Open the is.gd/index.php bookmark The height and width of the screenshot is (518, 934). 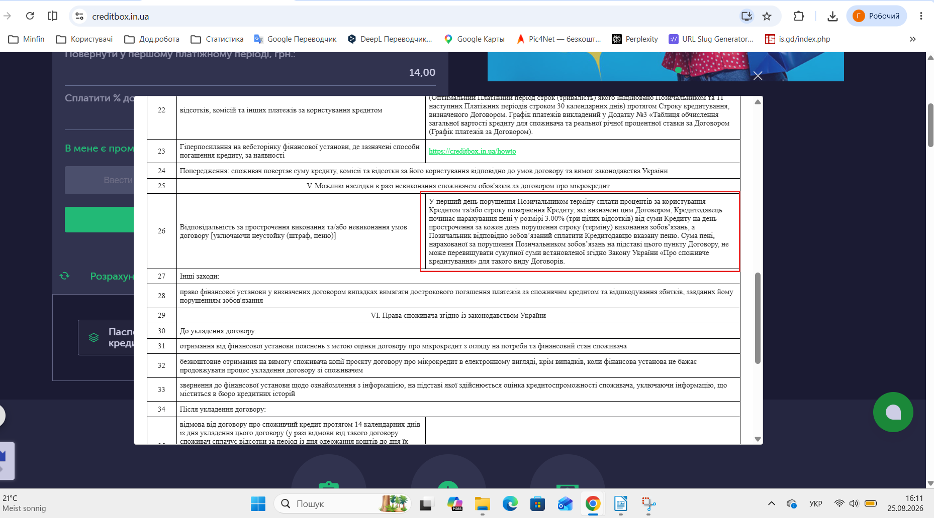click(x=798, y=39)
